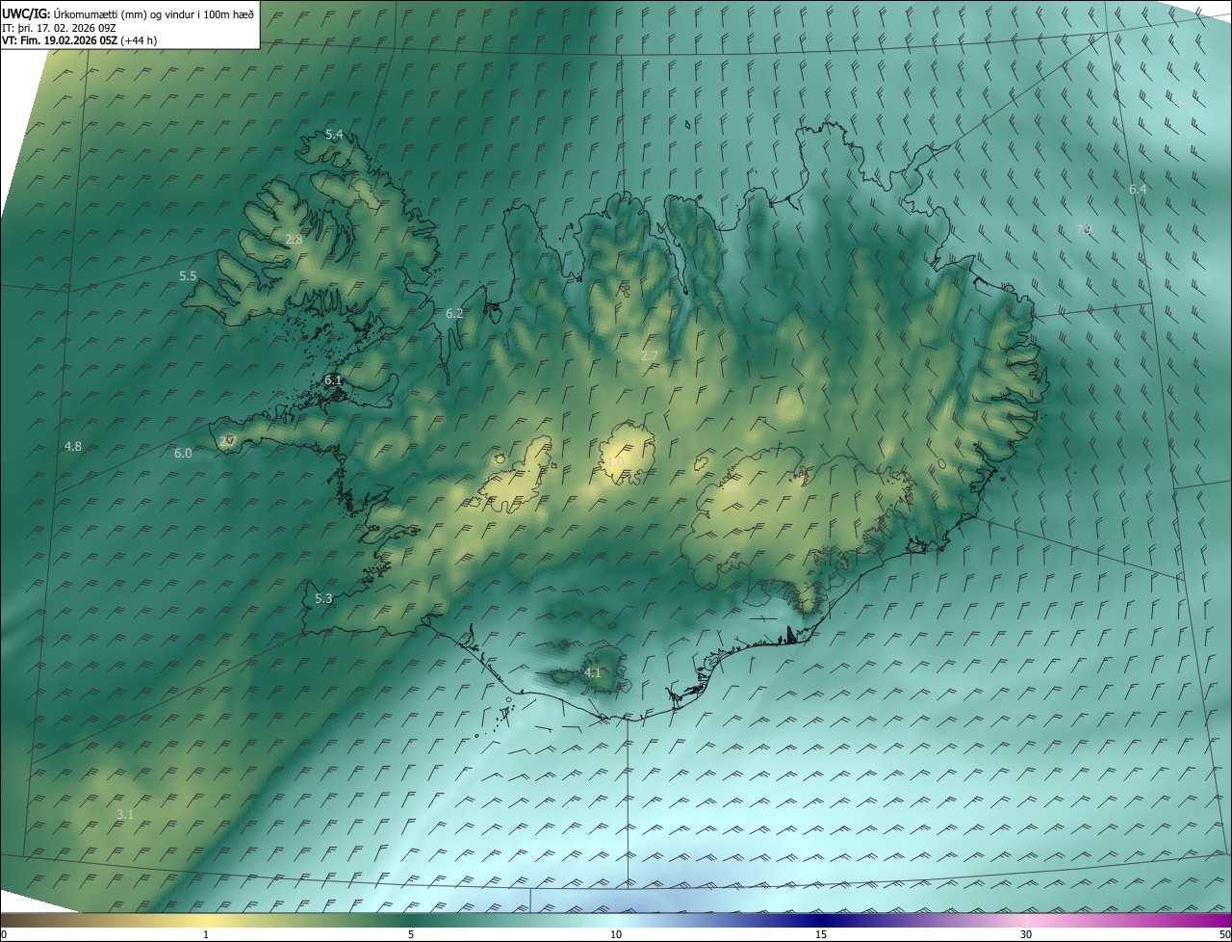The image size is (1232, 942).
Task: Click the 2.8 value label in the Westfjords
Action: 295,239
